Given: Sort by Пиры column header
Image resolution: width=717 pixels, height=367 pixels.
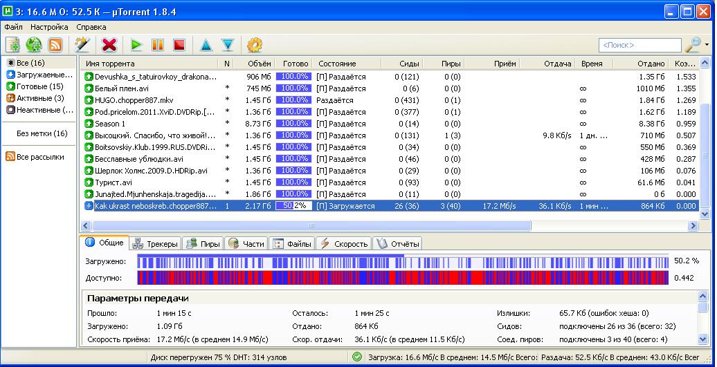Looking at the screenshot, I should click(x=443, y=64).
